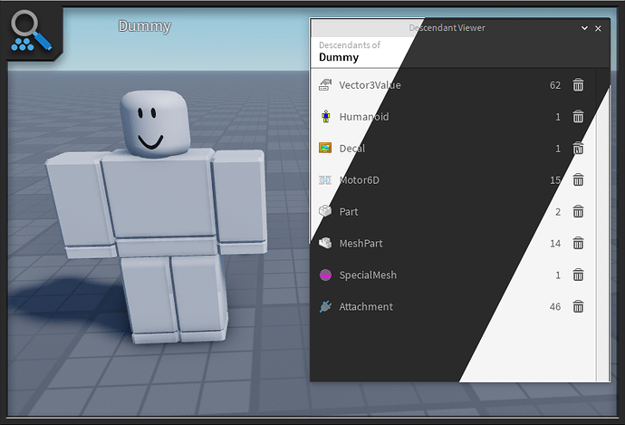Image resolution: width=625 pixels, height=425 pixels.
Task: Close the Descendant Viewer panel
Action: [x=598, y=28]
